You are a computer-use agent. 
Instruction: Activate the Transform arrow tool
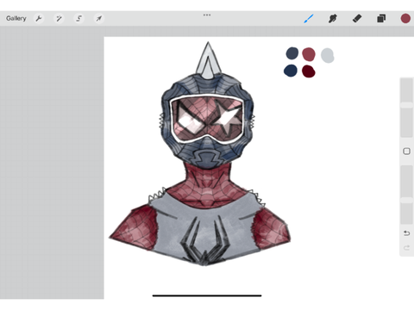point(99,19)
